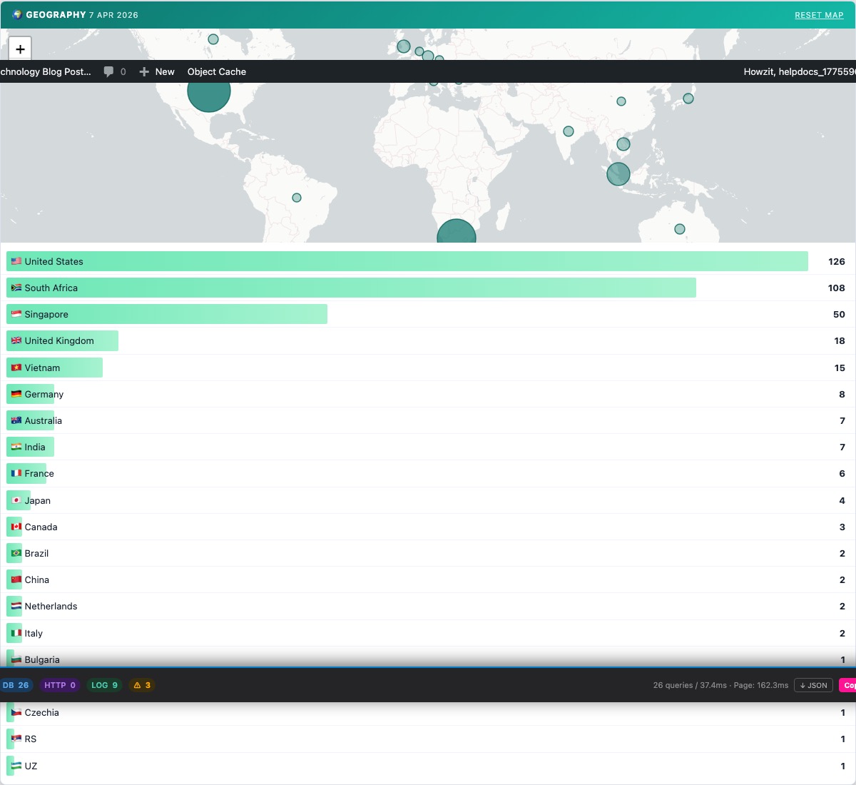This screenshot has height=785, width=856.
Task: Click the New plus icon in admin bar
Action: pos(145,71)
